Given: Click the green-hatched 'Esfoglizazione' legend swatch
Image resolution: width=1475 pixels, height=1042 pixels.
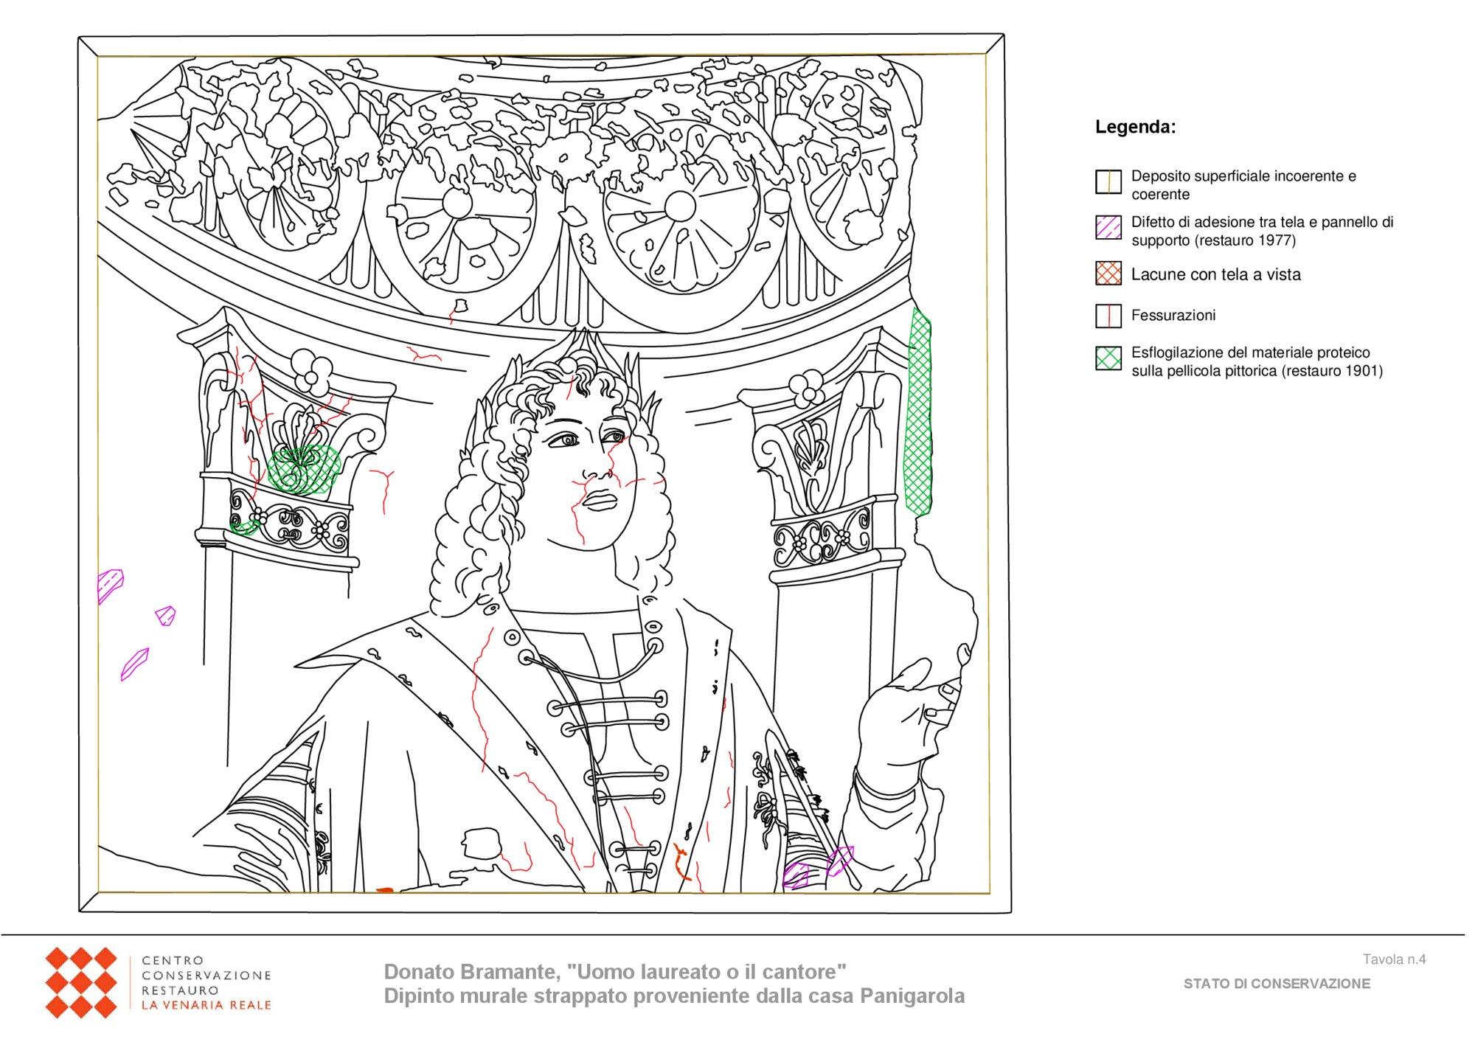Looking at the screenshot, I should 1108,358.
